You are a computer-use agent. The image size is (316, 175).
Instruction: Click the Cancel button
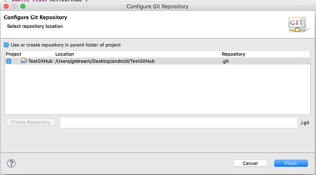coord(250,163)
